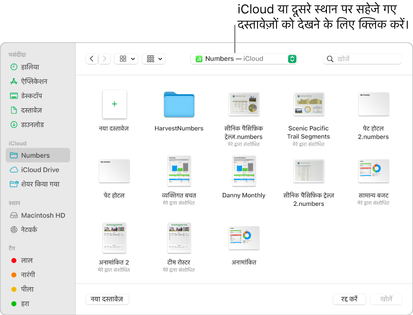Screen dimensions: 413x315
Task: Select the अनामांकित 2 document
Action: [114, 238]
